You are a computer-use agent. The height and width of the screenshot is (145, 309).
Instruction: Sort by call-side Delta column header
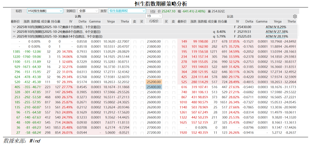82,21
